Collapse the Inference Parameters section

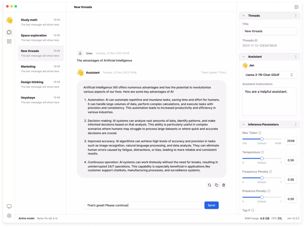pyautogui.click(x=244, y=124)
